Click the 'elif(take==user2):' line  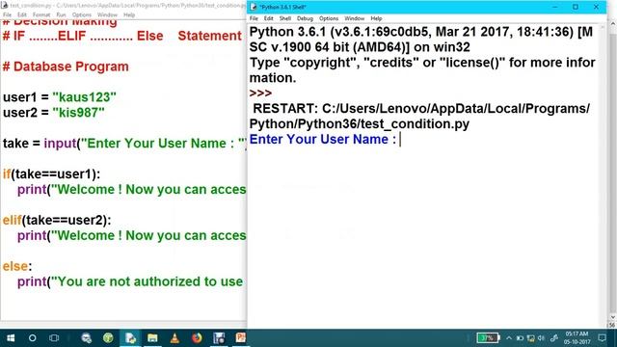tap(57, 220)
